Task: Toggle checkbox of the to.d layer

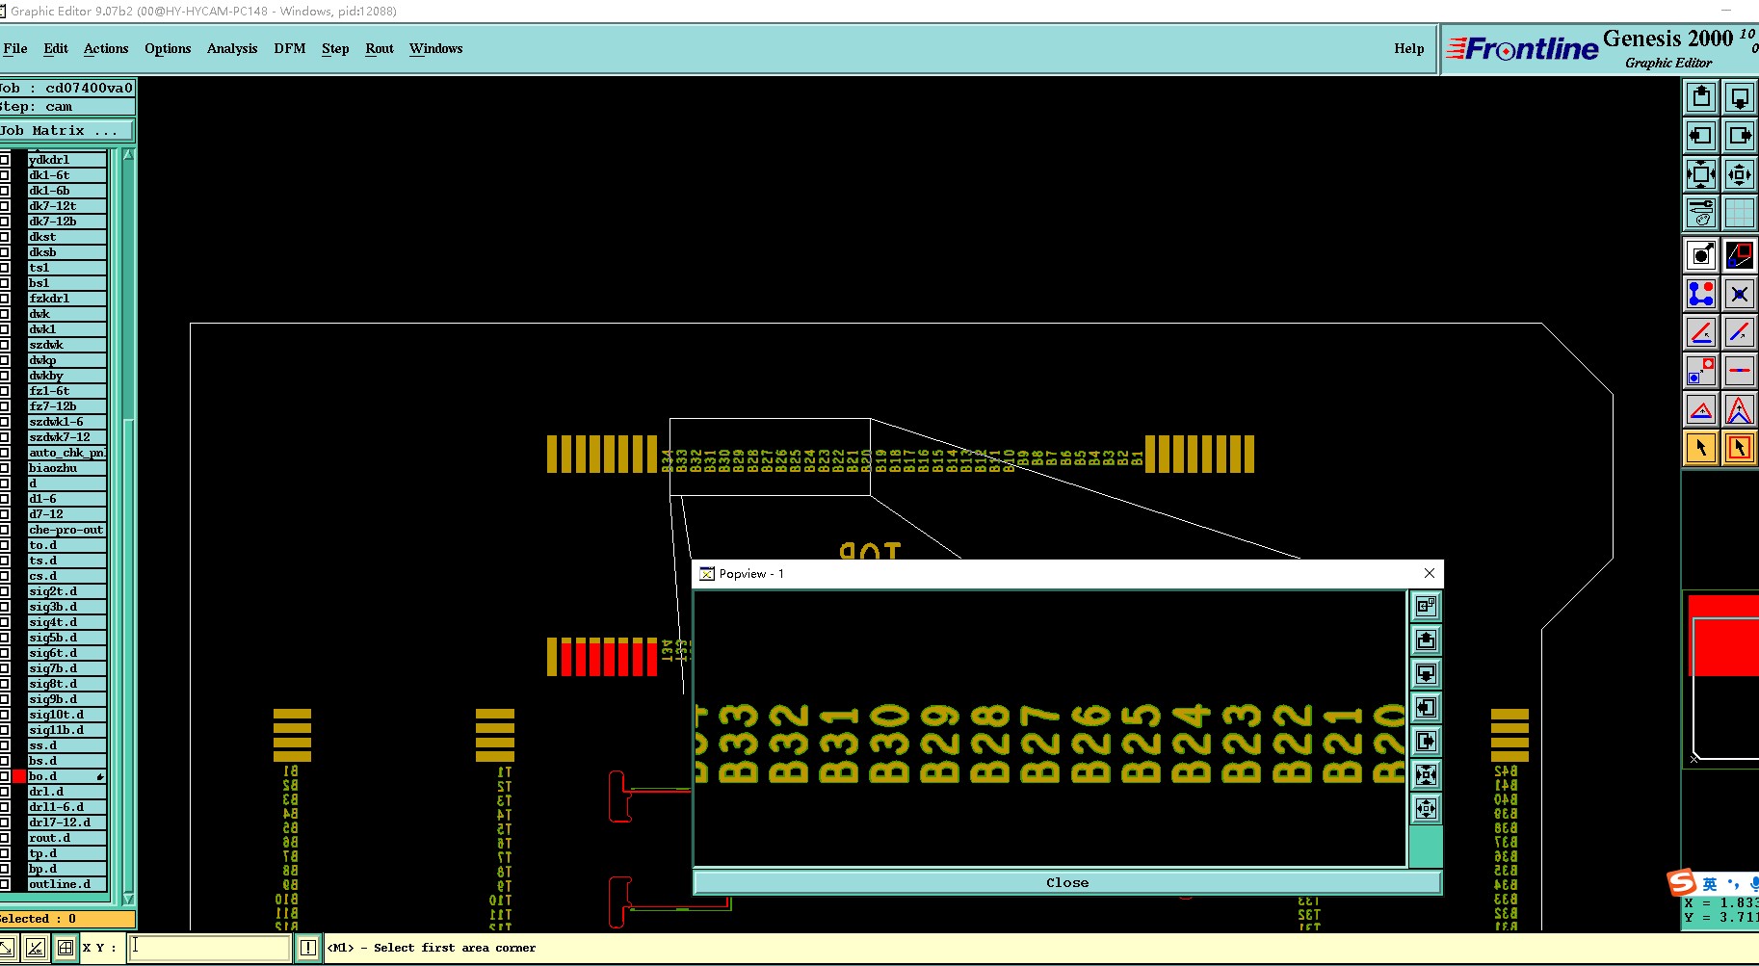Action: pyautogui.click(x=5, y=545)
